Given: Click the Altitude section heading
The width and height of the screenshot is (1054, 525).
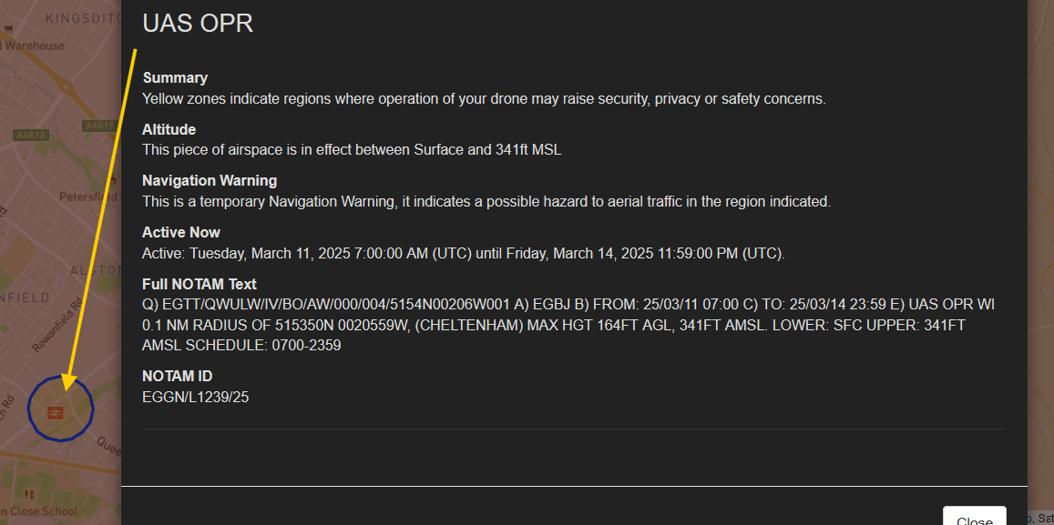Looking at the screenshot, I should (169, 129).
